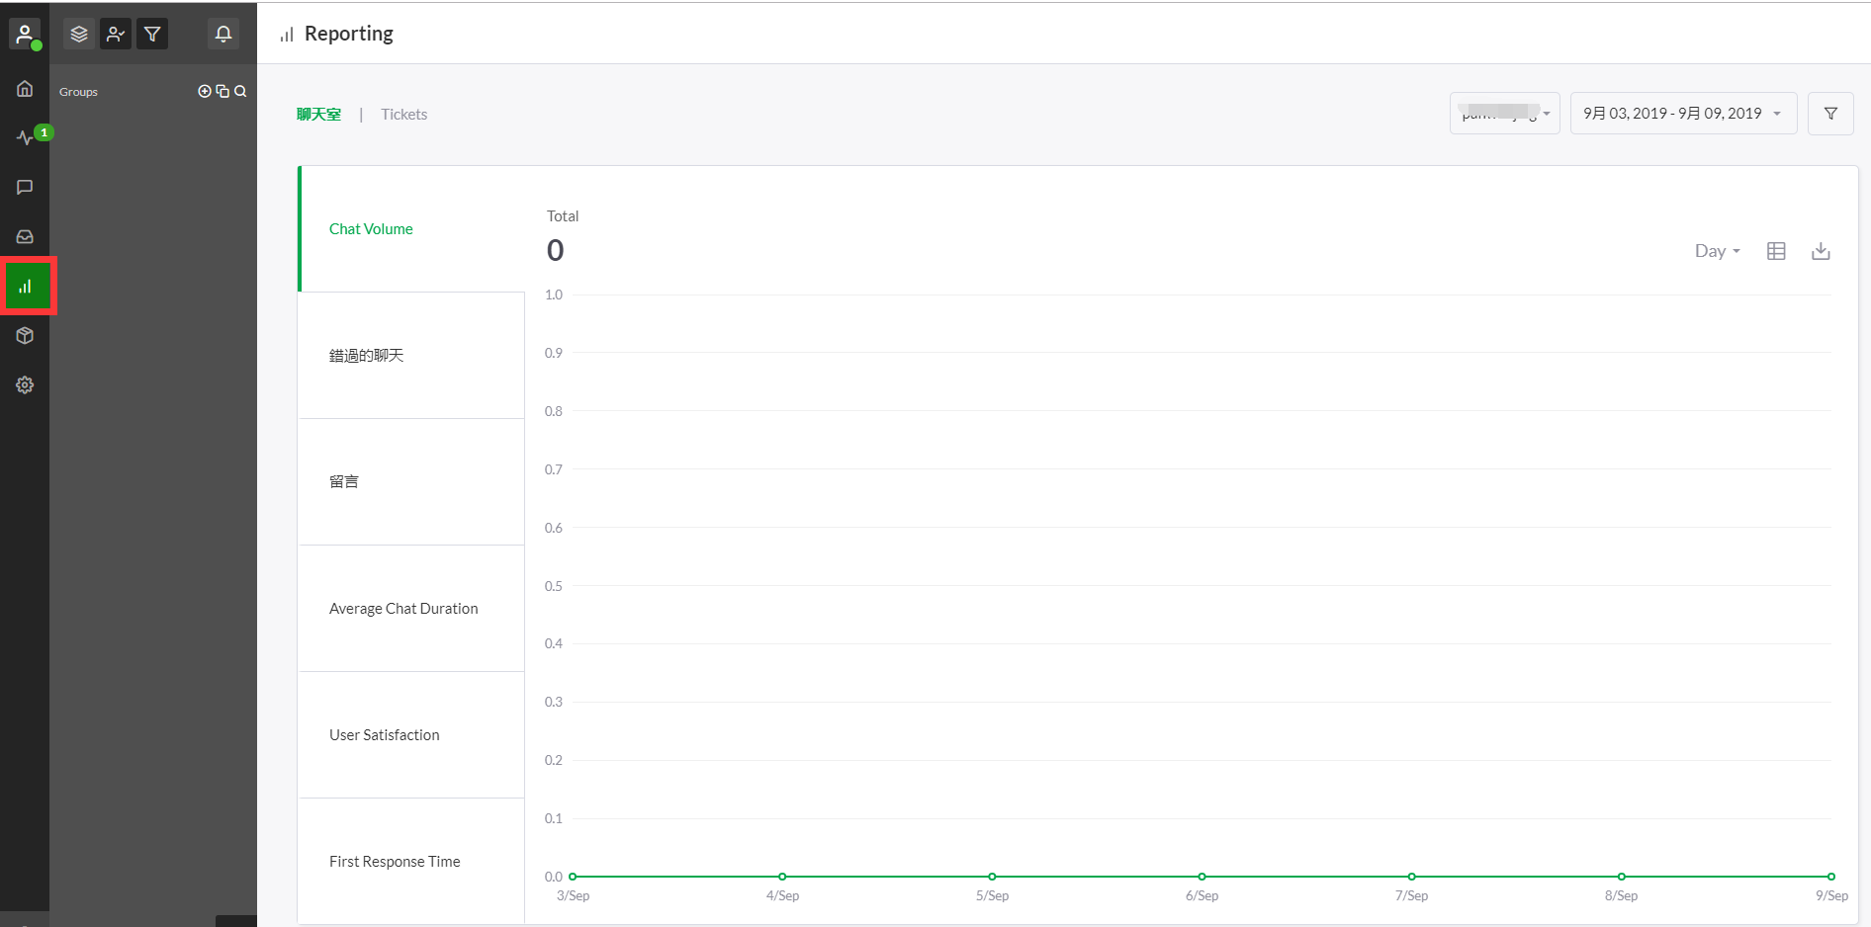Click the notification bell icon
The image size is (1871, 927).
point(223,35)
